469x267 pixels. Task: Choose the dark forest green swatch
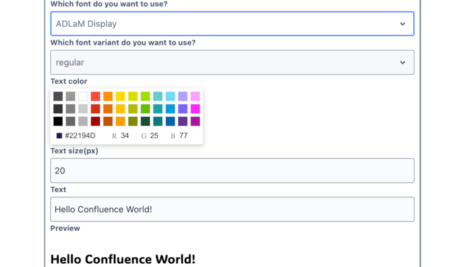145,121
